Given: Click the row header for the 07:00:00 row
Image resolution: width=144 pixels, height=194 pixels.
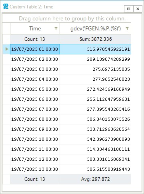Looking at the screenshot, I should 6,109.
